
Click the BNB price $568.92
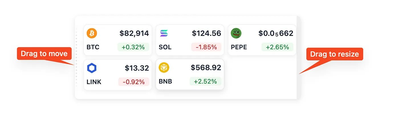point(206,68)
